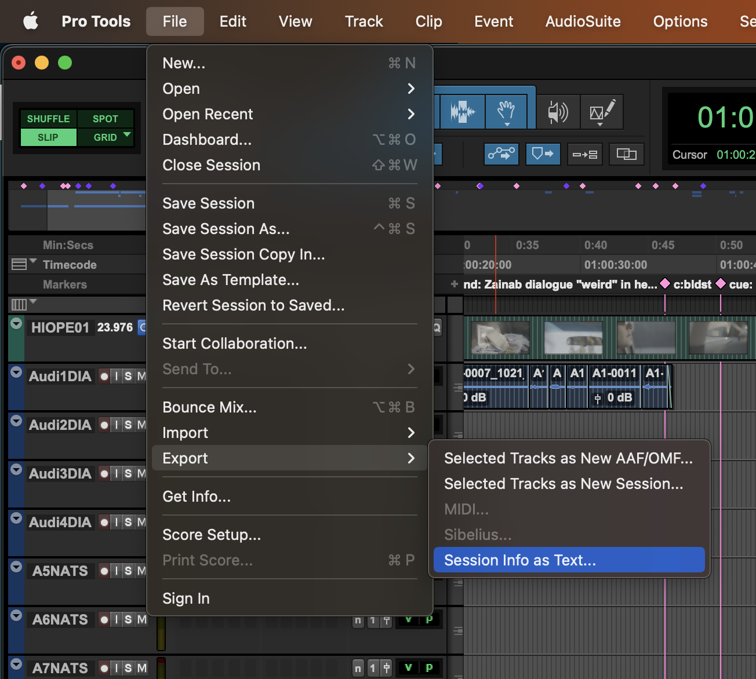756x679 pixels.
Task: Toggle Automation Follows Edit nodes-arrow icon
Action: coord(501,154)
